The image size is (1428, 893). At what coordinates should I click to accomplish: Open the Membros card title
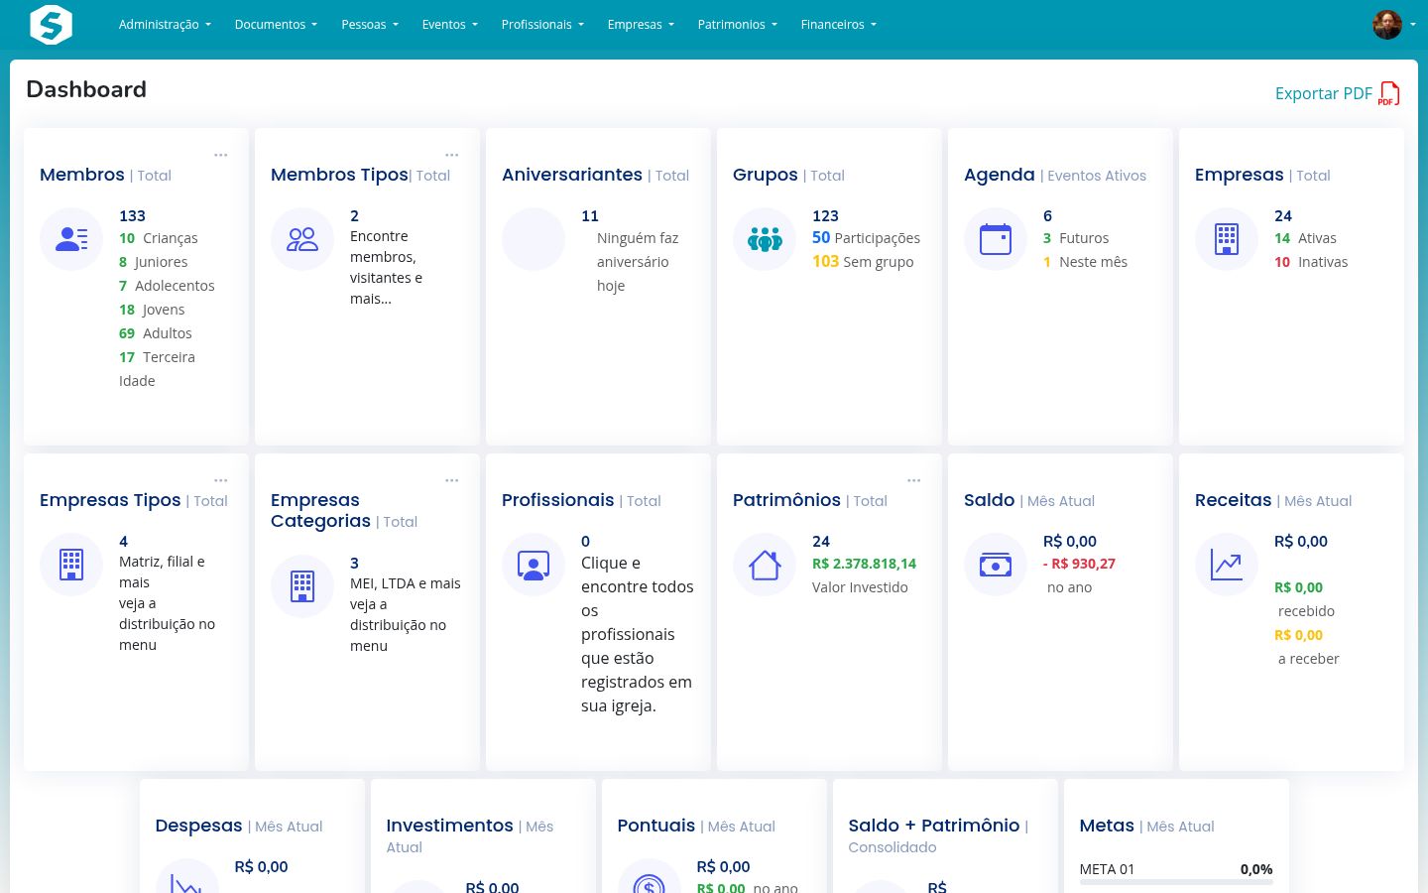tap(82, 175)
